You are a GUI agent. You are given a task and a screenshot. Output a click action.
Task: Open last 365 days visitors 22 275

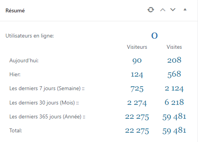(x=137, y=117)
